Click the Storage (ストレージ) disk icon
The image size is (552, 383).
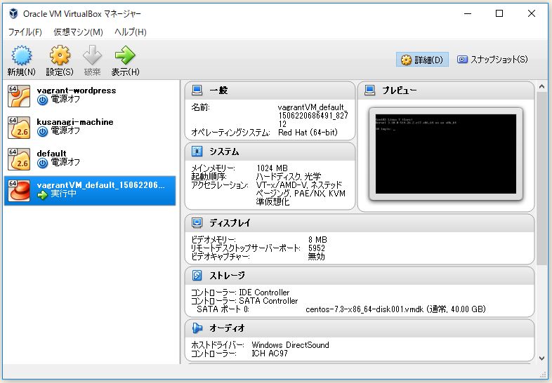point(197,276)
